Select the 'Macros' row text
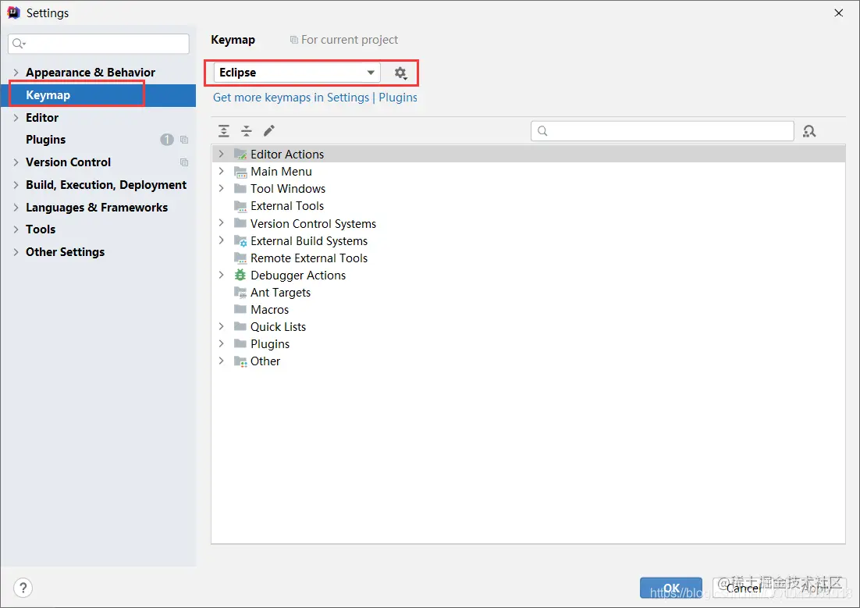The height and width of the screenshot is (608, 860). click(269, 310)
